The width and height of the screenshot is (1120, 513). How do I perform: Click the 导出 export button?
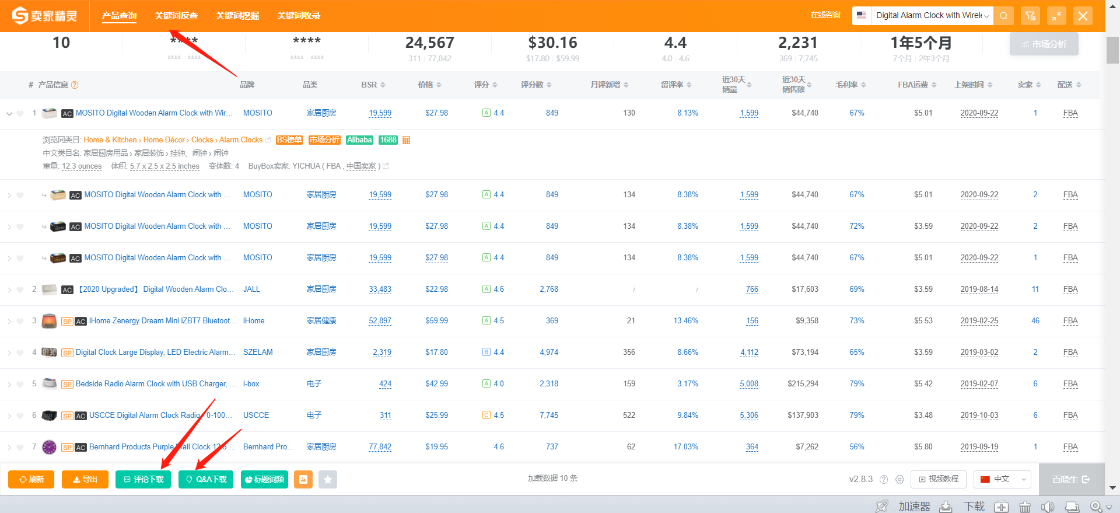pos(85,480)
